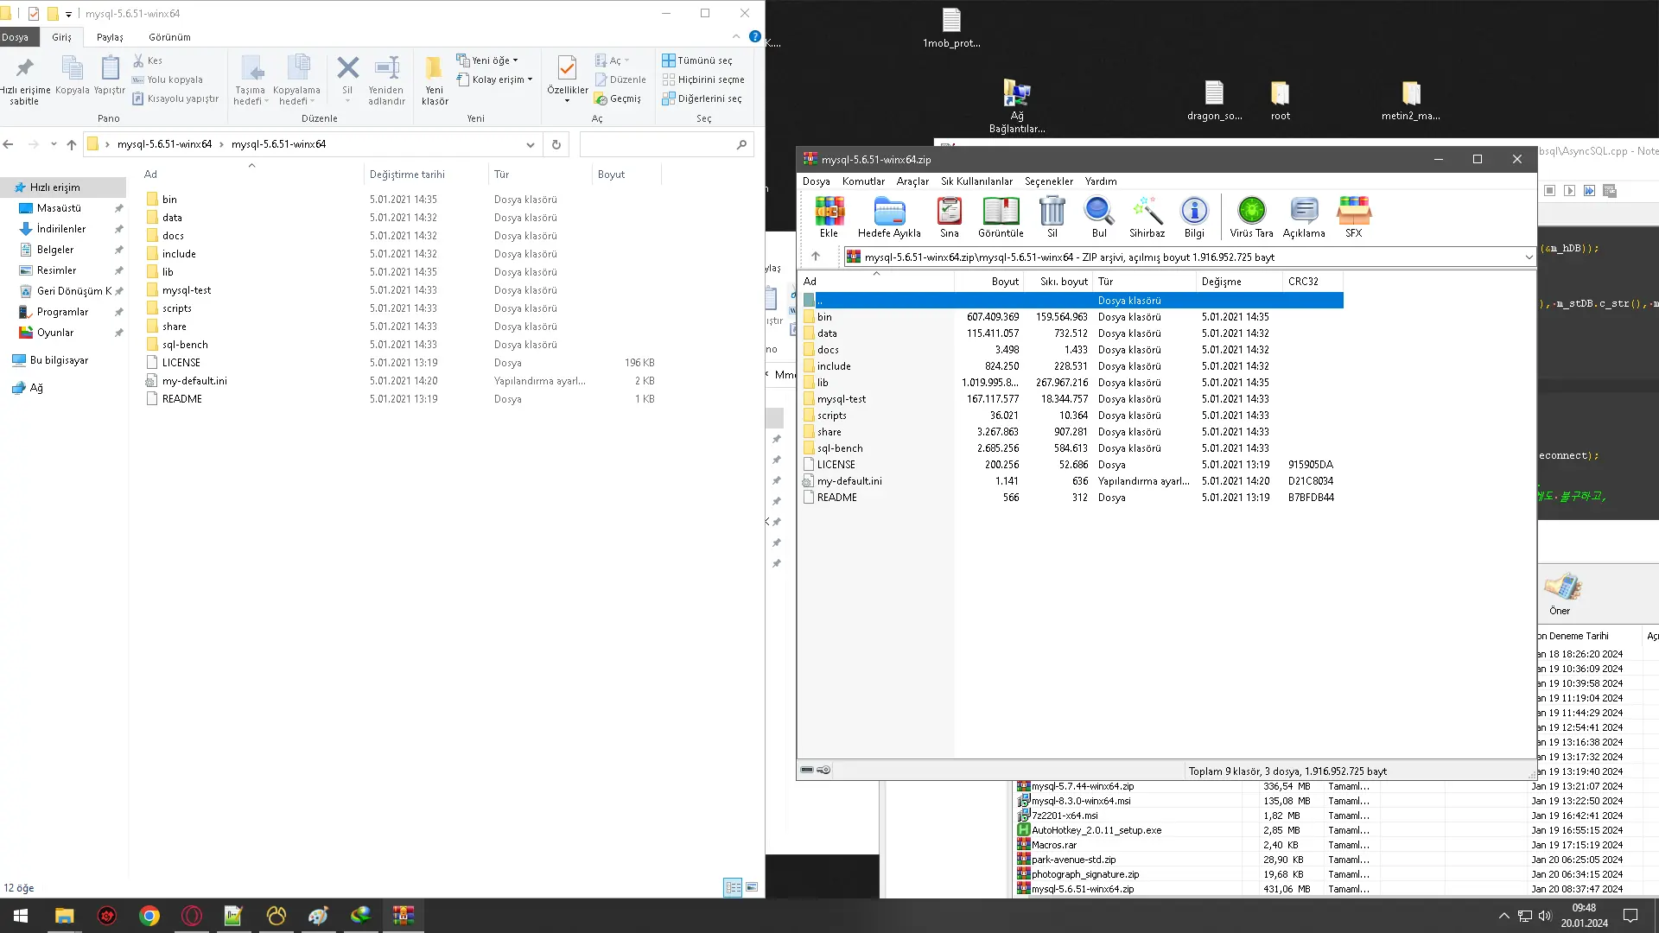Refresh the Explorer folder view
This screenshot has height=933, width=1659.
tap(556, 144)
